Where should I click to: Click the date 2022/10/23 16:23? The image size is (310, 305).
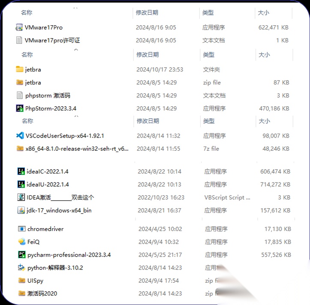[x=161, y=197]
